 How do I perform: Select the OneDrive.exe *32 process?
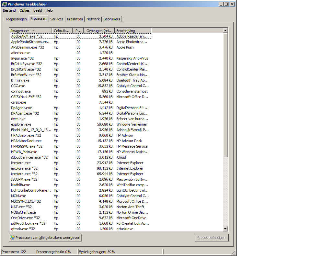pyautogui.click(x=81, y=218)
